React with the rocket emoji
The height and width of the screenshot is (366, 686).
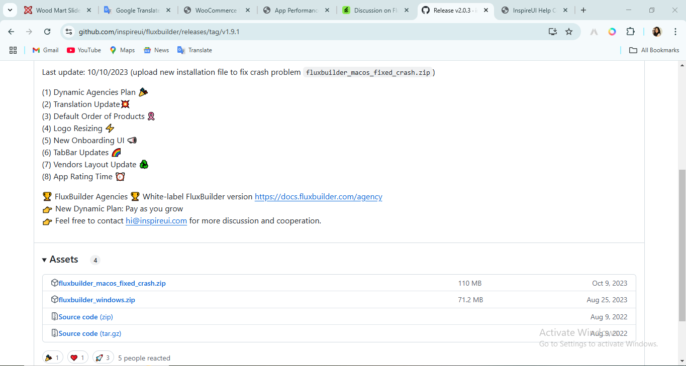point(103,358)
